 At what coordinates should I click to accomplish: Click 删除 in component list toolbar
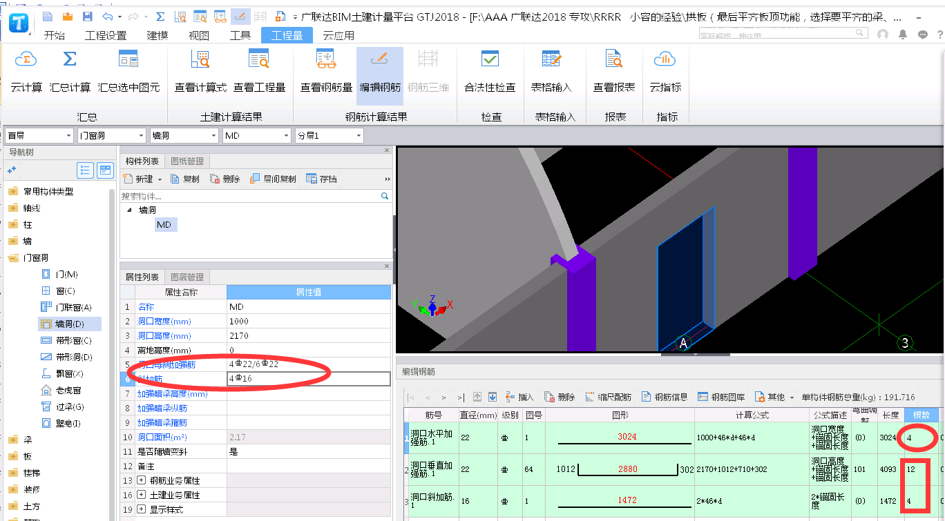(225, 179)
